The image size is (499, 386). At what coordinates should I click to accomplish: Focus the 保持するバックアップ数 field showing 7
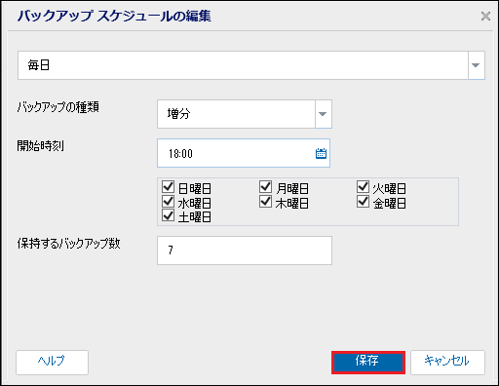pos(245,251)
